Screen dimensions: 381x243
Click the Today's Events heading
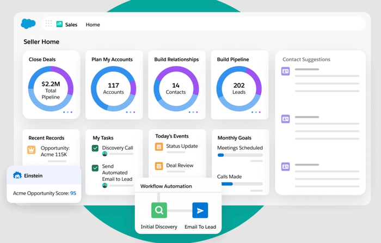coord(172,136)
